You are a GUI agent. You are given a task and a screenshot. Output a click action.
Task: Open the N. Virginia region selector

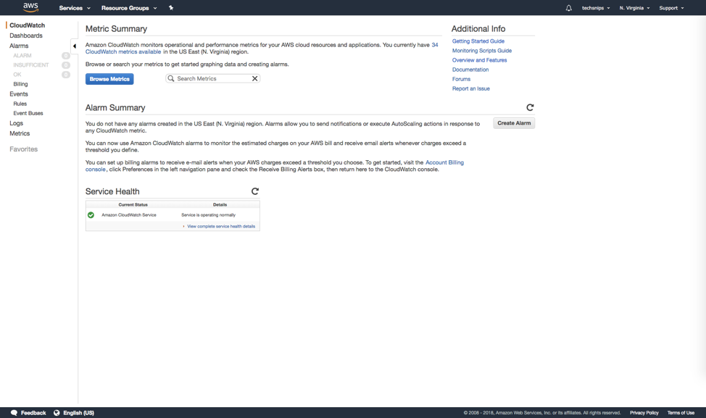634,8
